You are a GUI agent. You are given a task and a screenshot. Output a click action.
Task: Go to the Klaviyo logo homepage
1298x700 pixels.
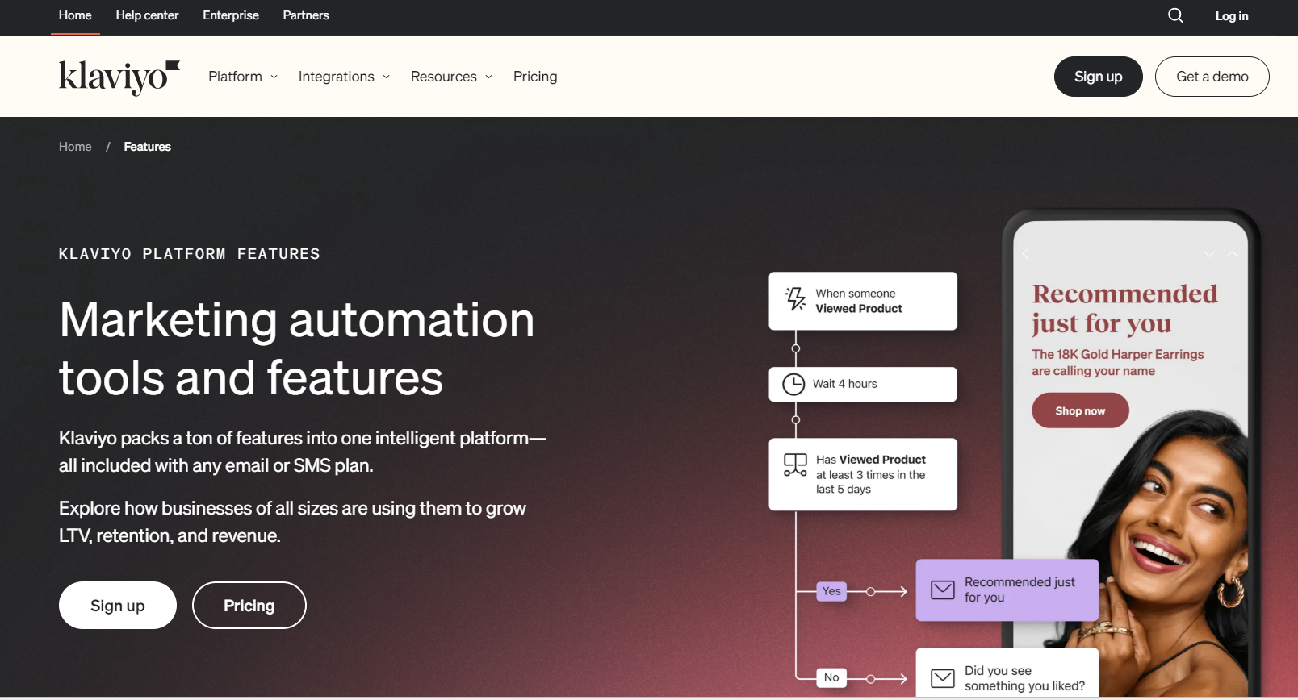point(119,77)
